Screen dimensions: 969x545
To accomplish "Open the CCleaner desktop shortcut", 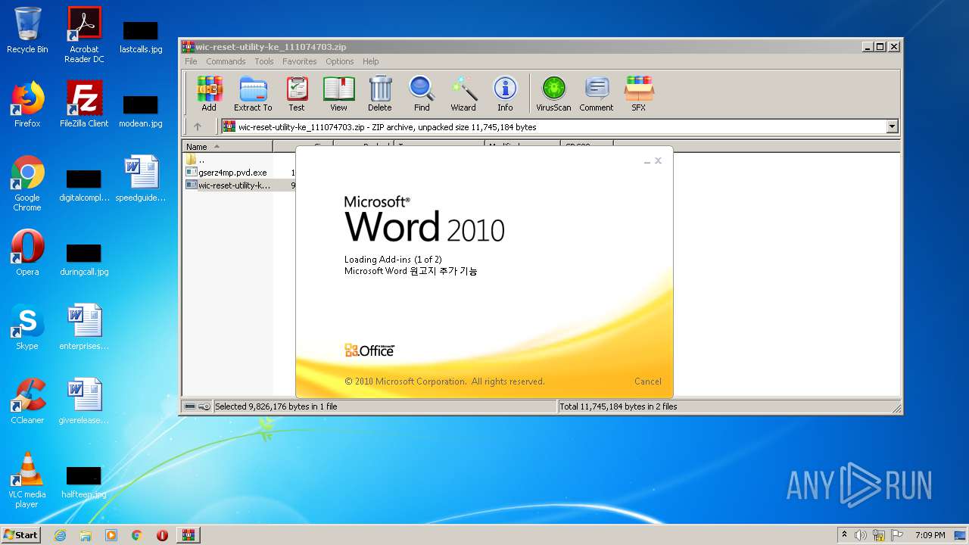I will pos(27,401).
